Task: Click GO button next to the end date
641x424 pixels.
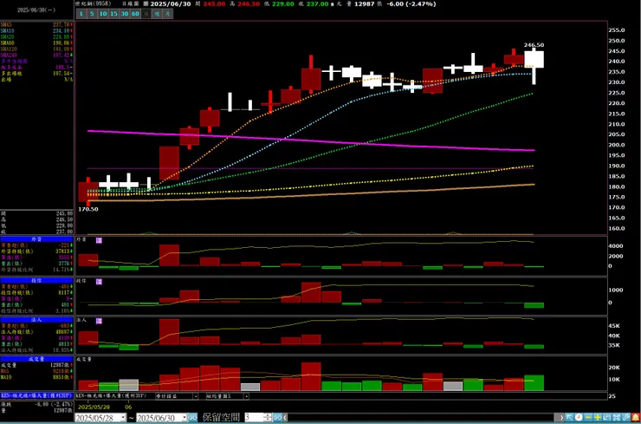Action: tap(192, 417)
